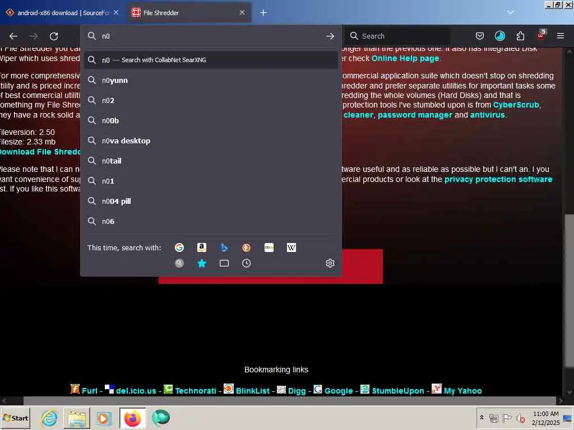Search this time with Wikipedia
The height and width of the screenshot is (430, 574).
(291, 247)
